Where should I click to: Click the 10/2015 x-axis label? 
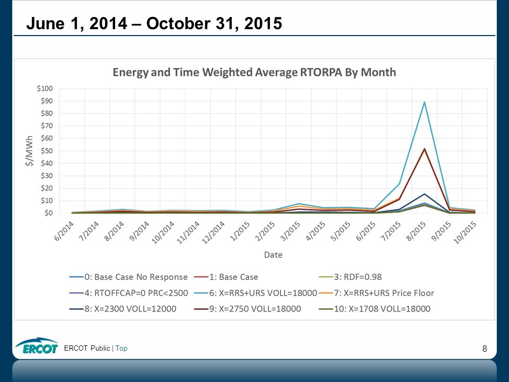click(465, 232)
